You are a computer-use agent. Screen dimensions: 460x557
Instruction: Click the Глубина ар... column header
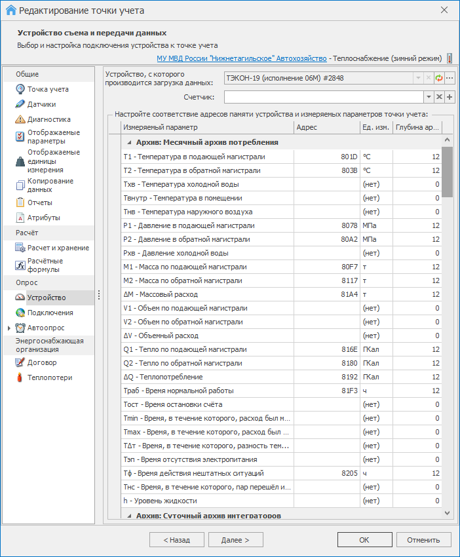pos(417,127)
